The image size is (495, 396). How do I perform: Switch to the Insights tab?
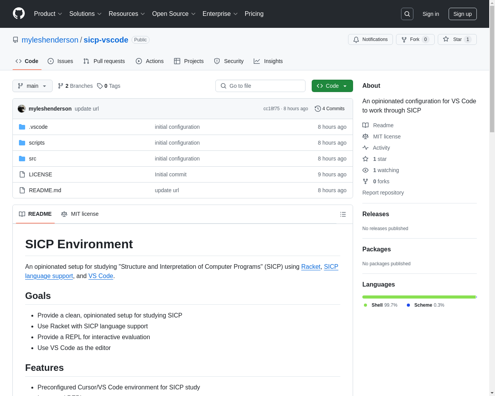268,61
